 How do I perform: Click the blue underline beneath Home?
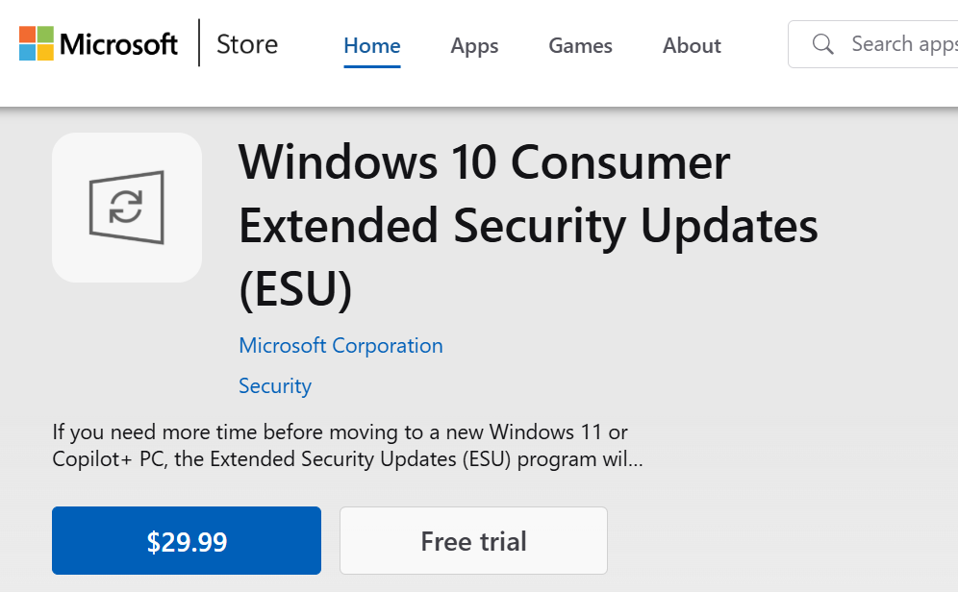click(x=372, y=66)
